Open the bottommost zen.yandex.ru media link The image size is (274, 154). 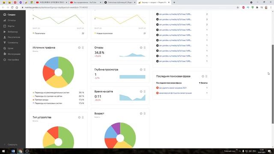(175, 61)
